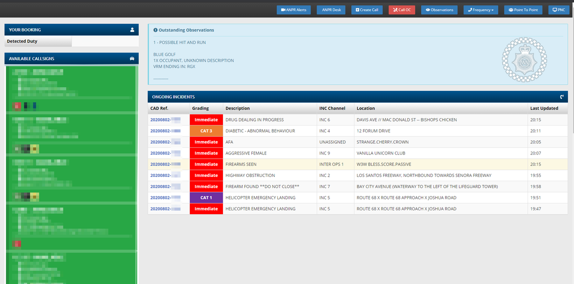Open CAD ref for Highway Obstruction incident
The height and width of the screenshot is (284, 574).
click(165, 175)
